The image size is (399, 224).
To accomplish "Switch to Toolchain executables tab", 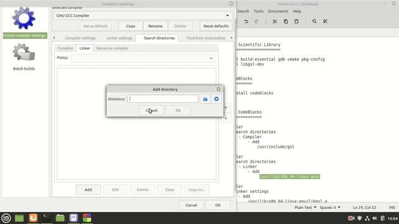I will click(206, 38).
